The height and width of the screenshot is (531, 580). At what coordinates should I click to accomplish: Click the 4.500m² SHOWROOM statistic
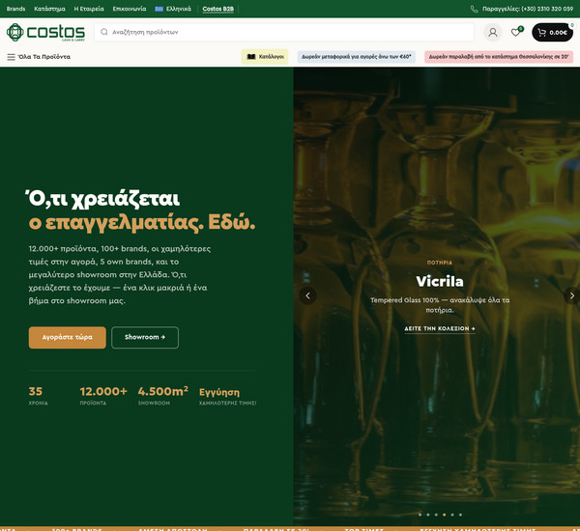163,396
